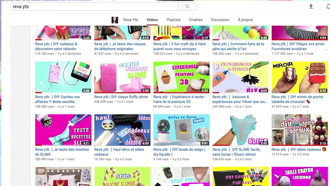Play the reindeer pillow bedroom thumbnail

coord(63,176)
